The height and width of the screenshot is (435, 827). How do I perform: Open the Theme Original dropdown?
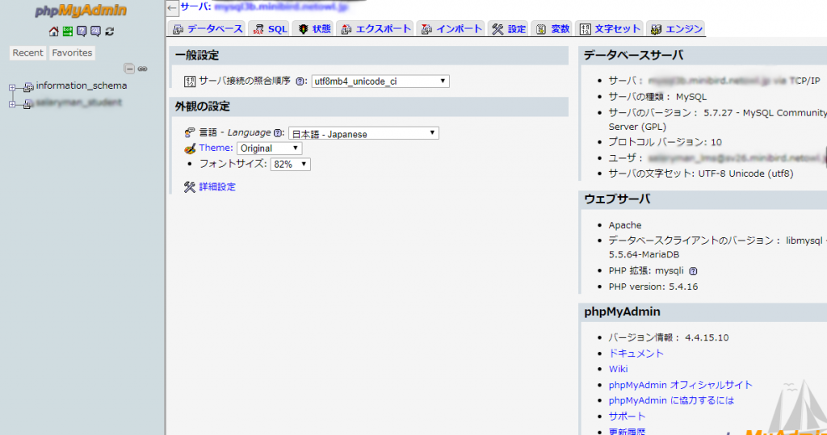tap(269, 148)
